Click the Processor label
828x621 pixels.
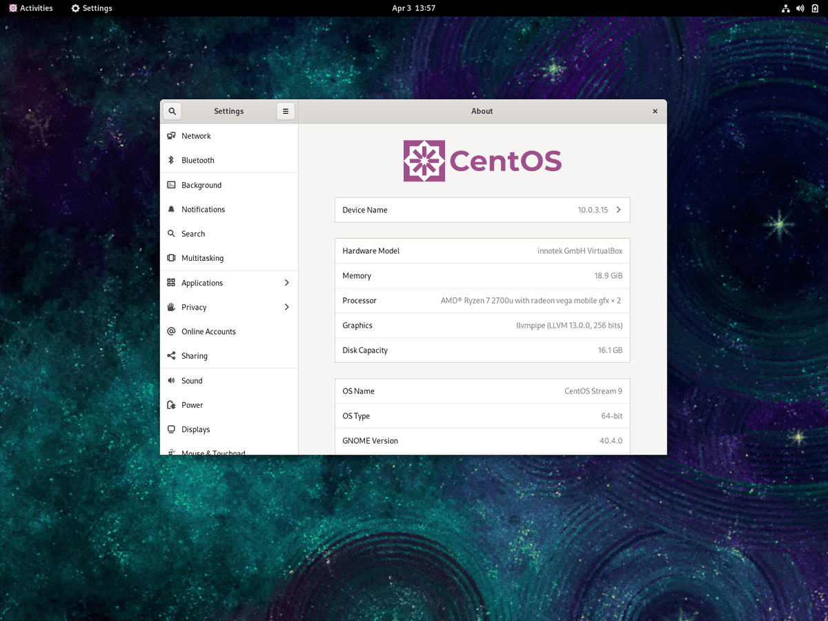pyautogui.click(x=359, y=301)
